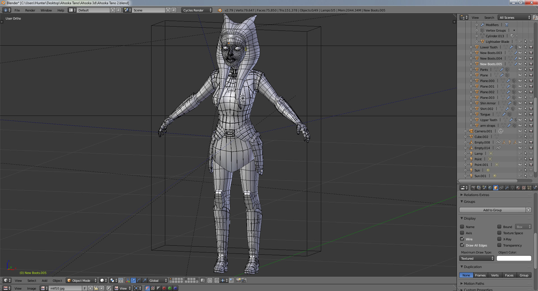
Task: Open the Textured maximum draw type dropdown
Action: 477,258
